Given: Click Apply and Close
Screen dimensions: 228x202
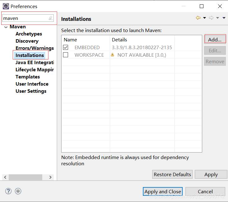Looking at the screenshot, I should click(162, 191).
